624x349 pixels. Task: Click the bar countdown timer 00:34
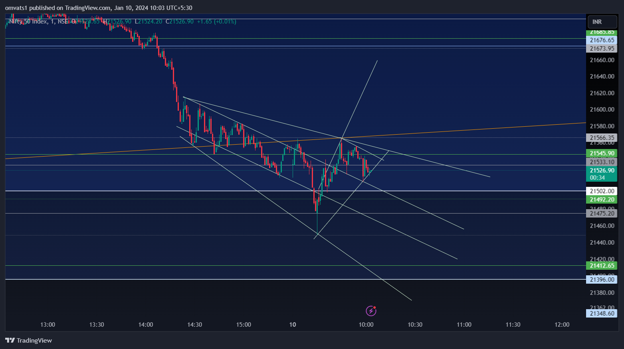597,178
